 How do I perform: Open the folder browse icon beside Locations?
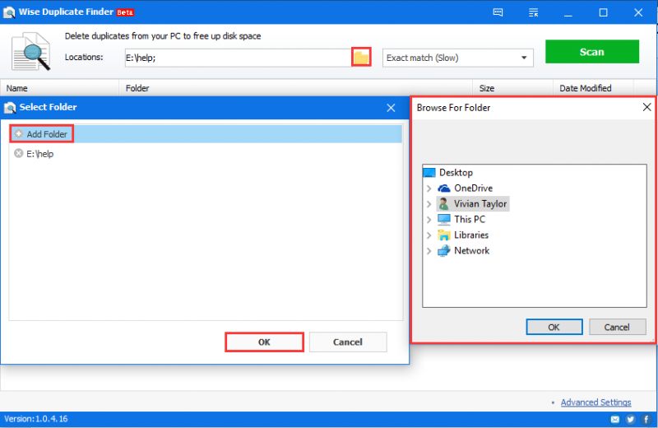point(361,57)
